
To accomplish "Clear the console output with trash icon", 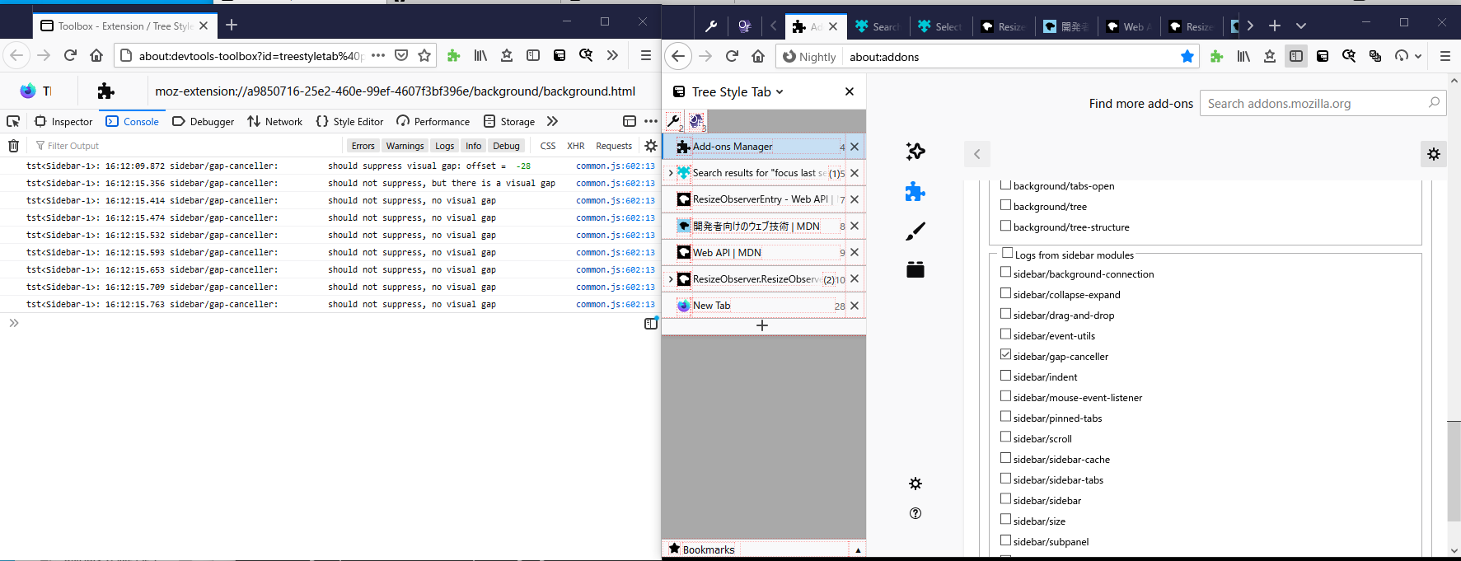I will (13, 146).
